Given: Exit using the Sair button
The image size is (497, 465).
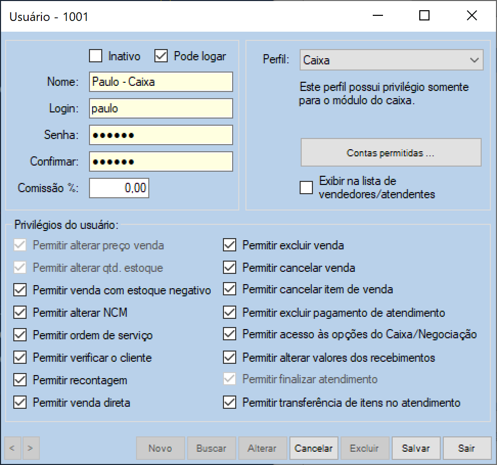Looking at the screenshot, I should coord(466,448).
